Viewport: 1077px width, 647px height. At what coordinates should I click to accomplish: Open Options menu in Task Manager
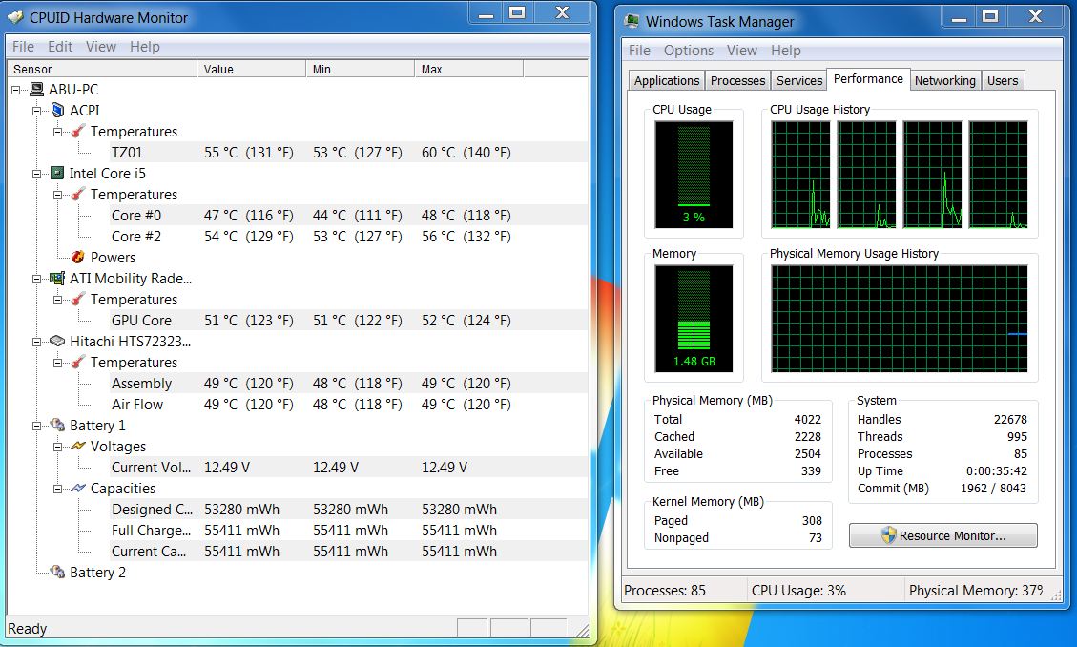point(688,51)
